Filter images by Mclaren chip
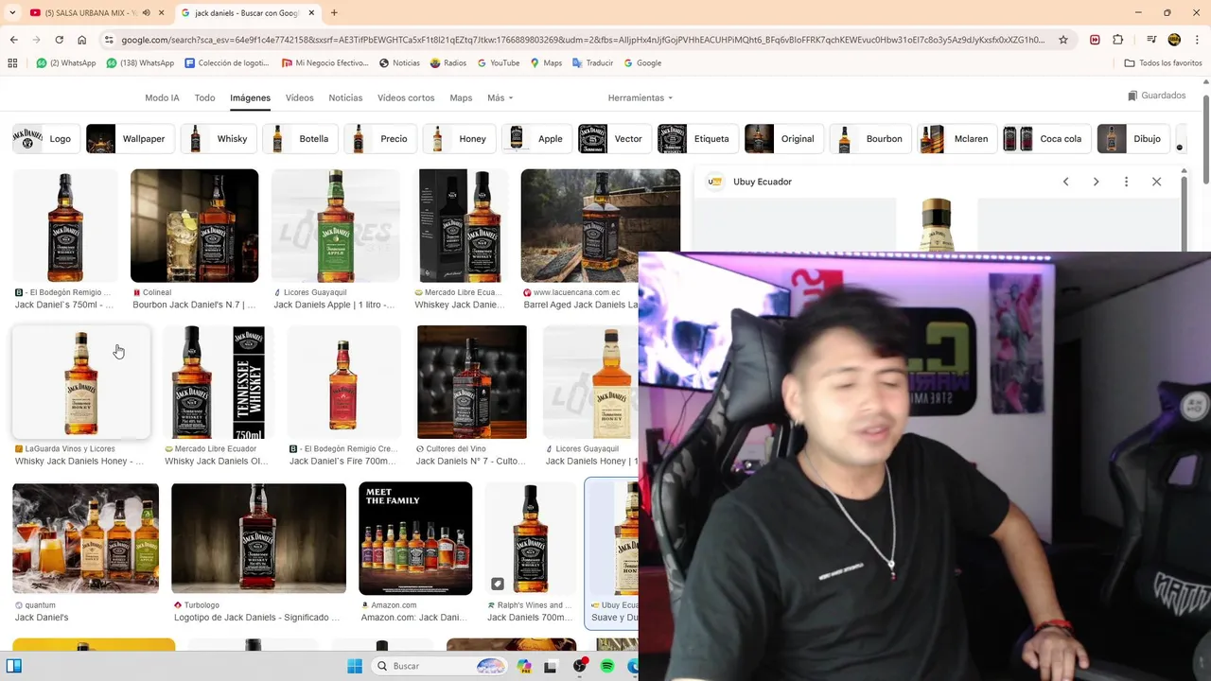 pyautogui.click(x=956, y=139)
